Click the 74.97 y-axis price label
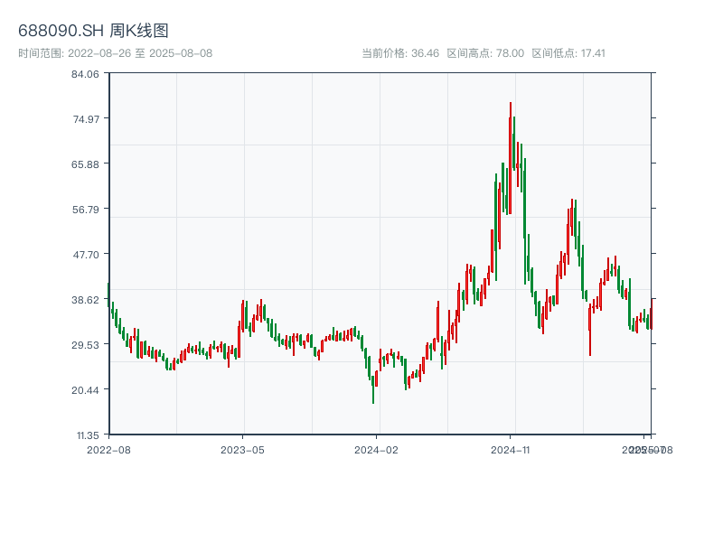The height and width of the screenshot is (542, 723). pos(85,119)
